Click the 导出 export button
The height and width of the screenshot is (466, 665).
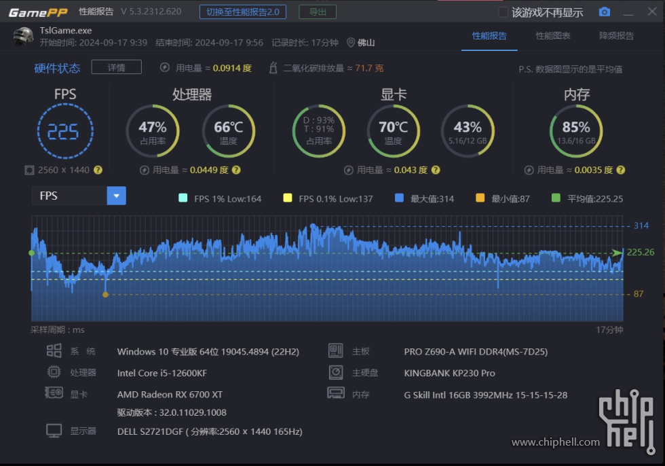click(318, 12)
